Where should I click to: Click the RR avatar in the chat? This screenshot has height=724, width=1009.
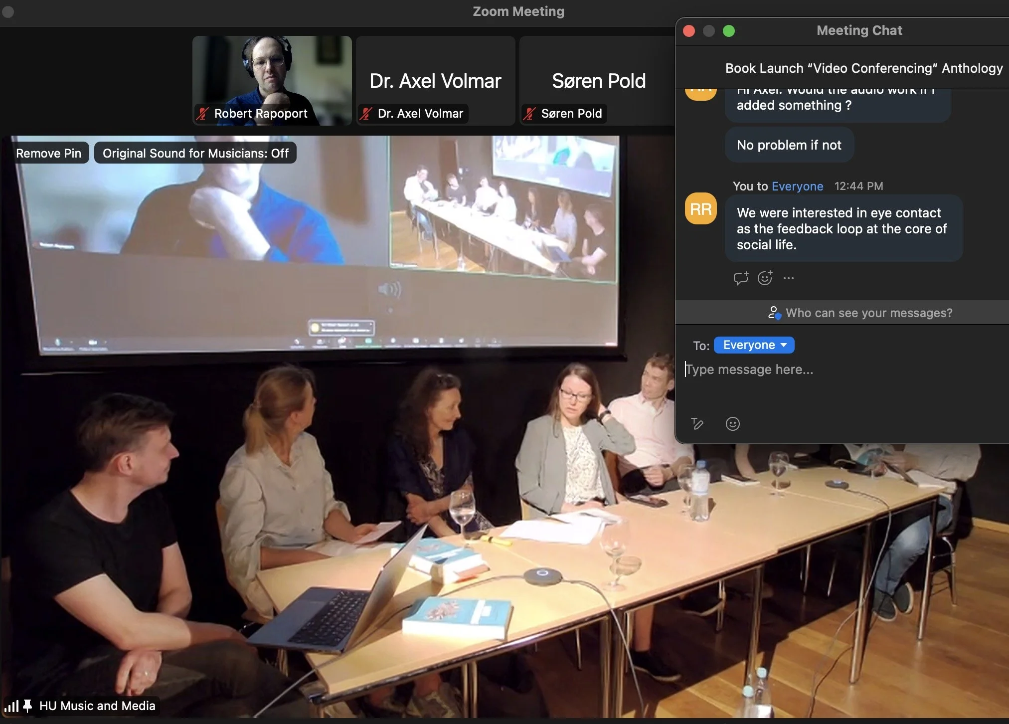pyautogui.click(x=700, y=209)
